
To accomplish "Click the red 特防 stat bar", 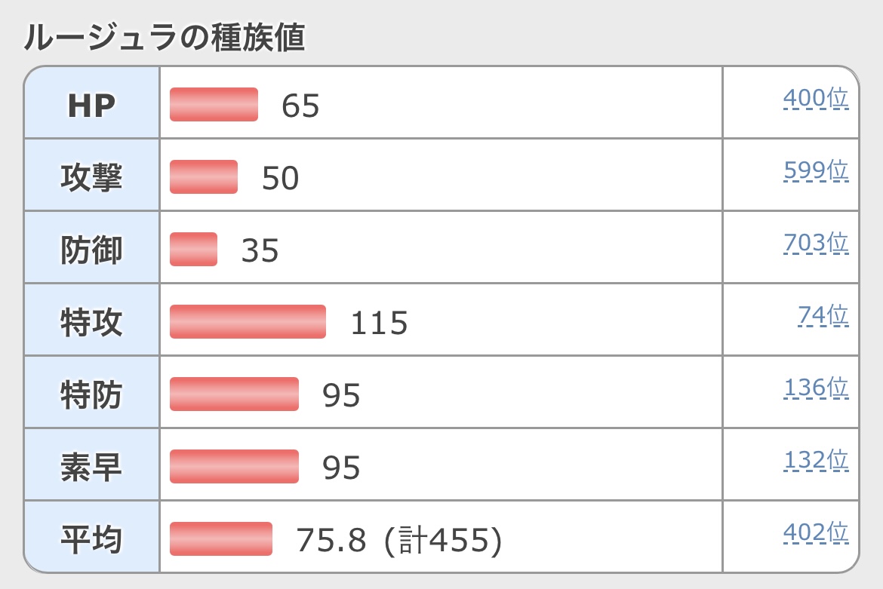I will pos(234,394).
